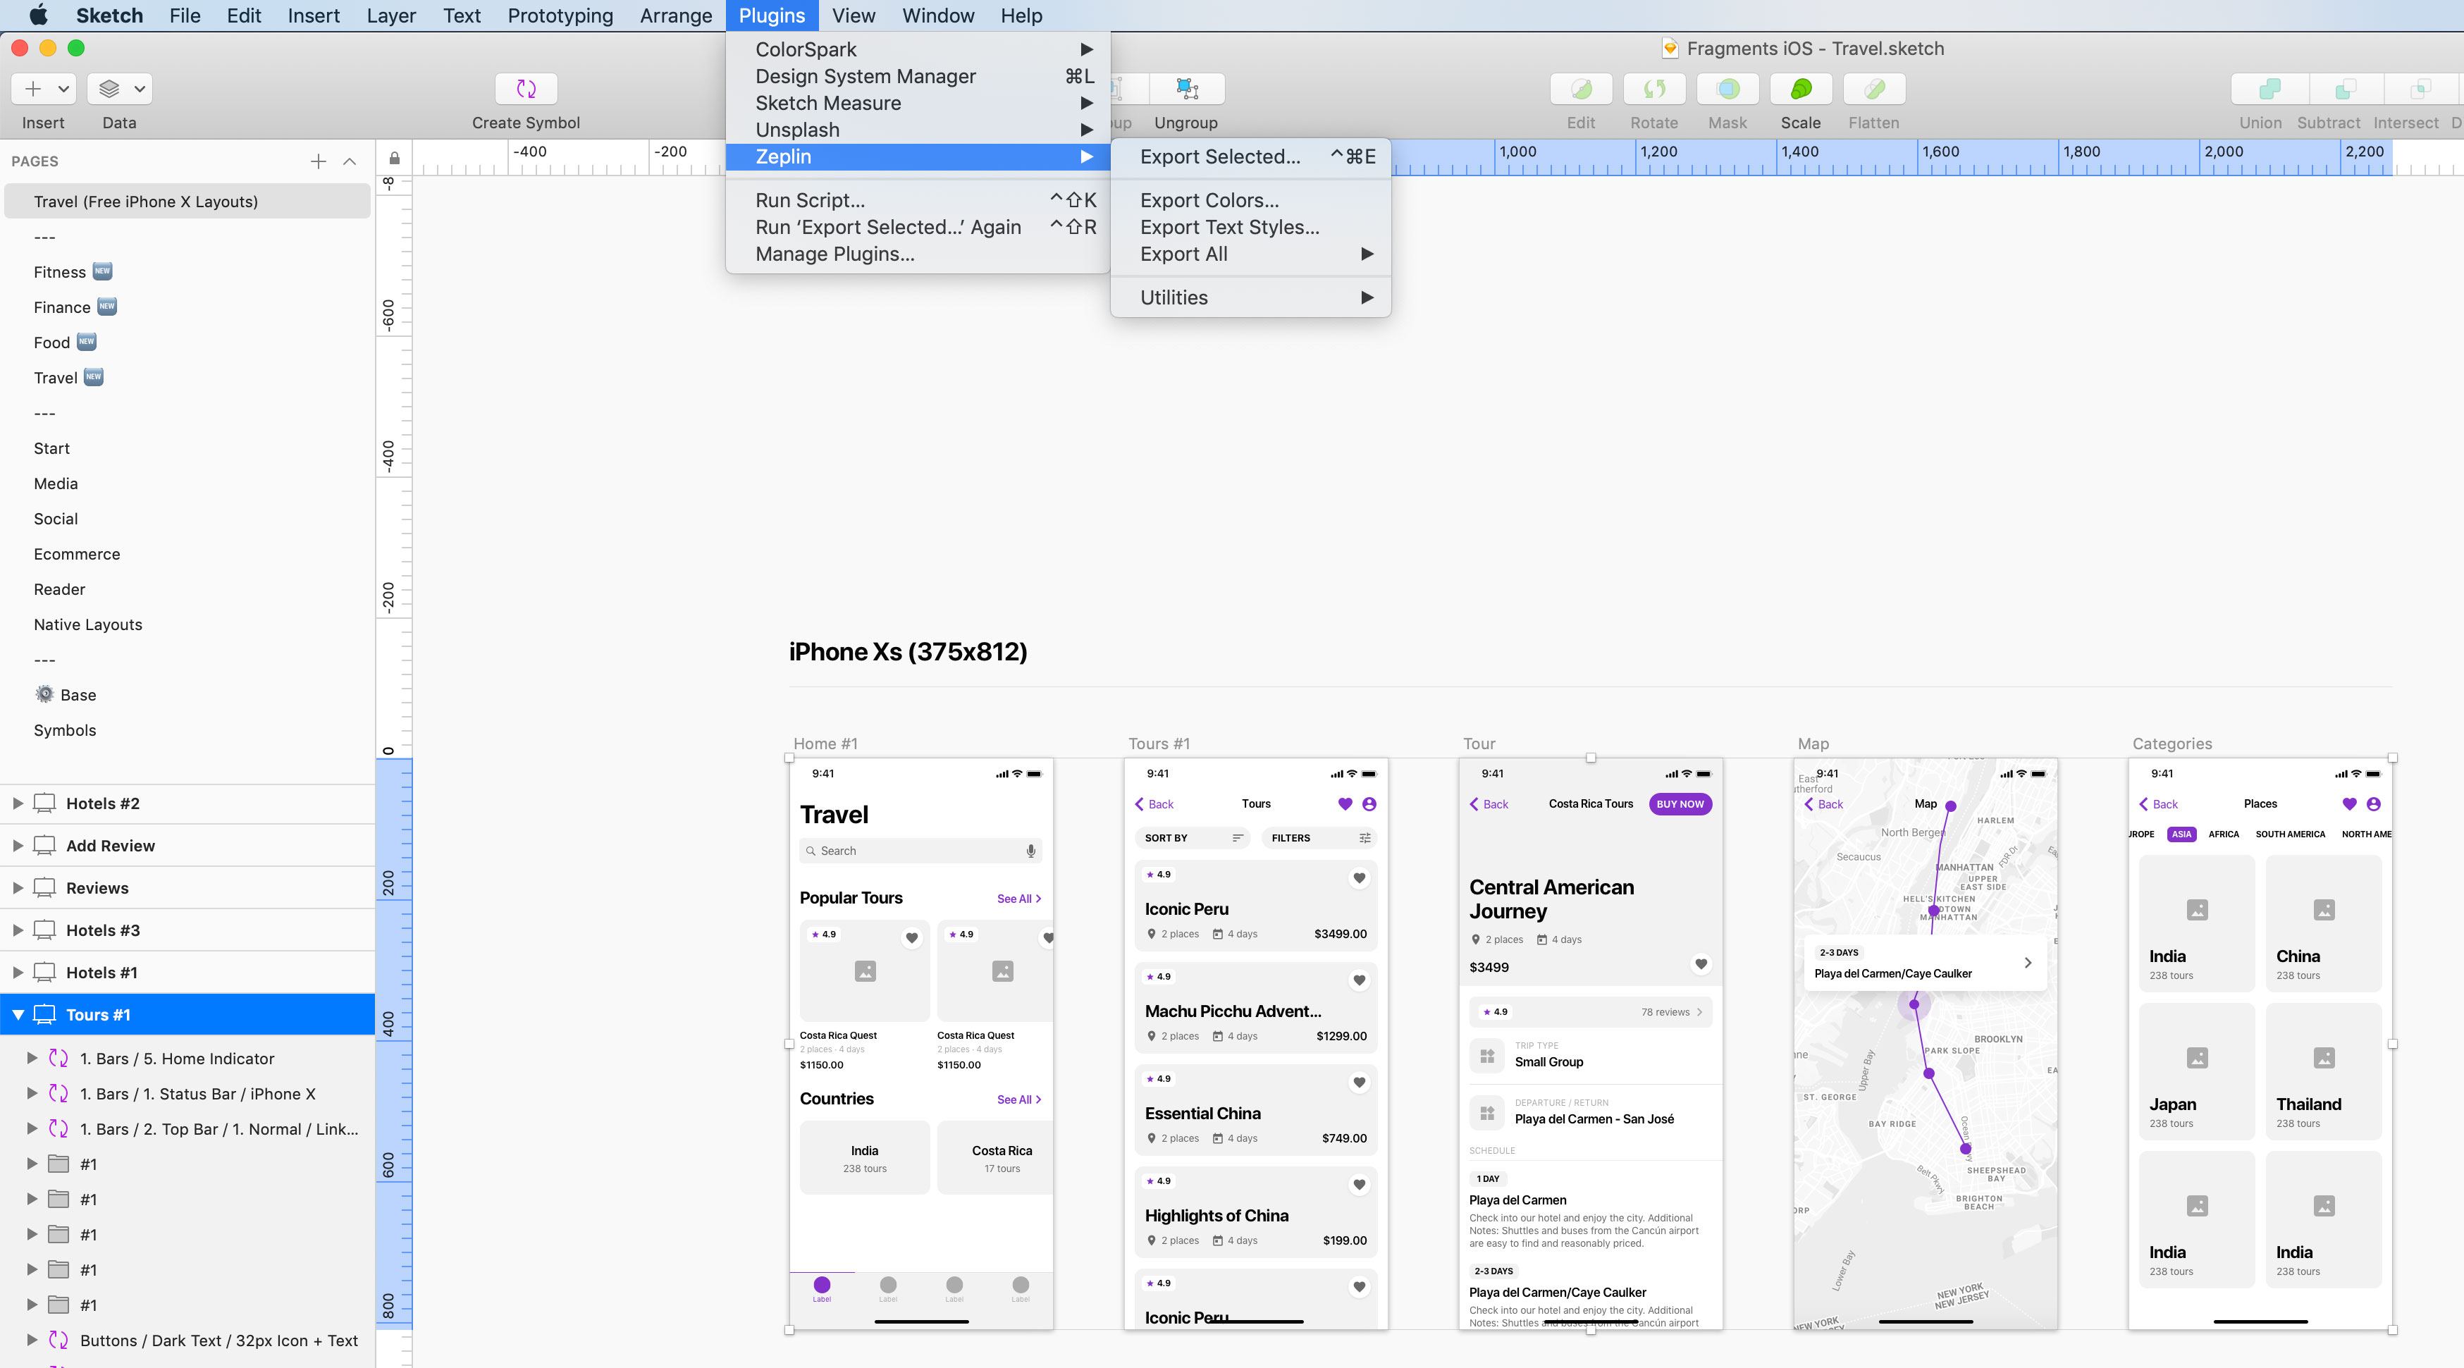Select the Symbols page in sidebar
The image size is (2464, 1368).
[65, 730]
